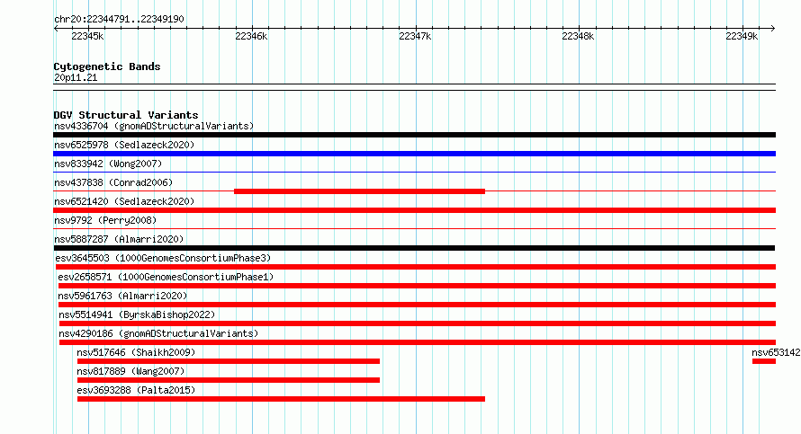Click the Cytogenetic Bands track title
801x434 pixels.
[x=107, y=66]
